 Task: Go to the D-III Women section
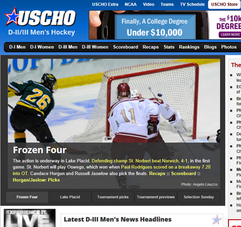[95, 47]
